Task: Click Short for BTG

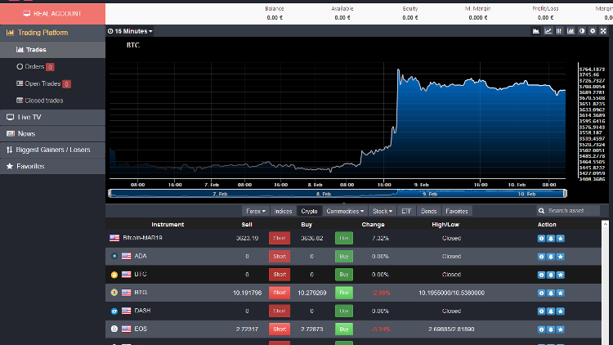Action: [280, 293]
